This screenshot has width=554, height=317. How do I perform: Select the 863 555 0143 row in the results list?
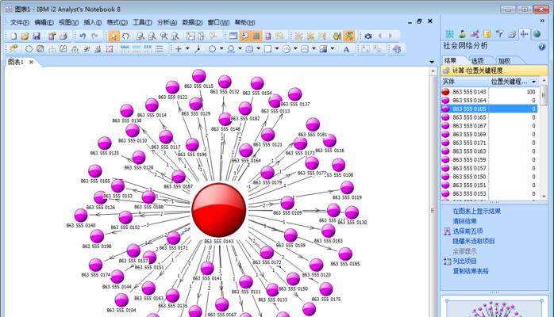pyautogui.click(x=490, y=92)
